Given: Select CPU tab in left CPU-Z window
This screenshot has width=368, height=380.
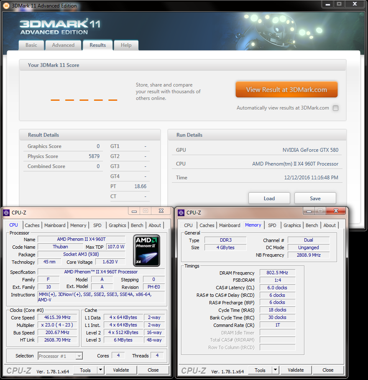Looking at the screenshot, I should (x=13, y=225).
